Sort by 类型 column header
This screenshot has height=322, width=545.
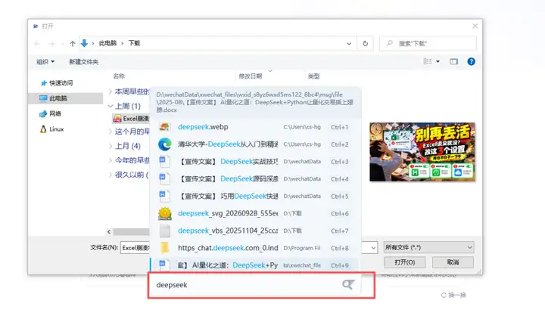point(313,76)
